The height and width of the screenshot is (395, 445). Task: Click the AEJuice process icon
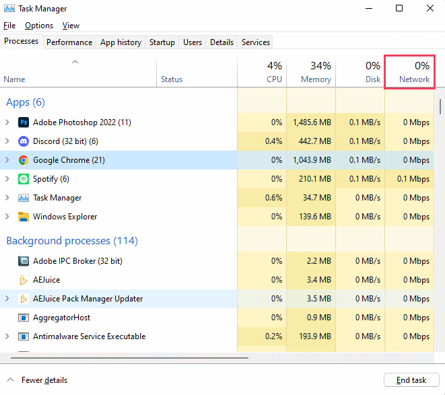24,280
